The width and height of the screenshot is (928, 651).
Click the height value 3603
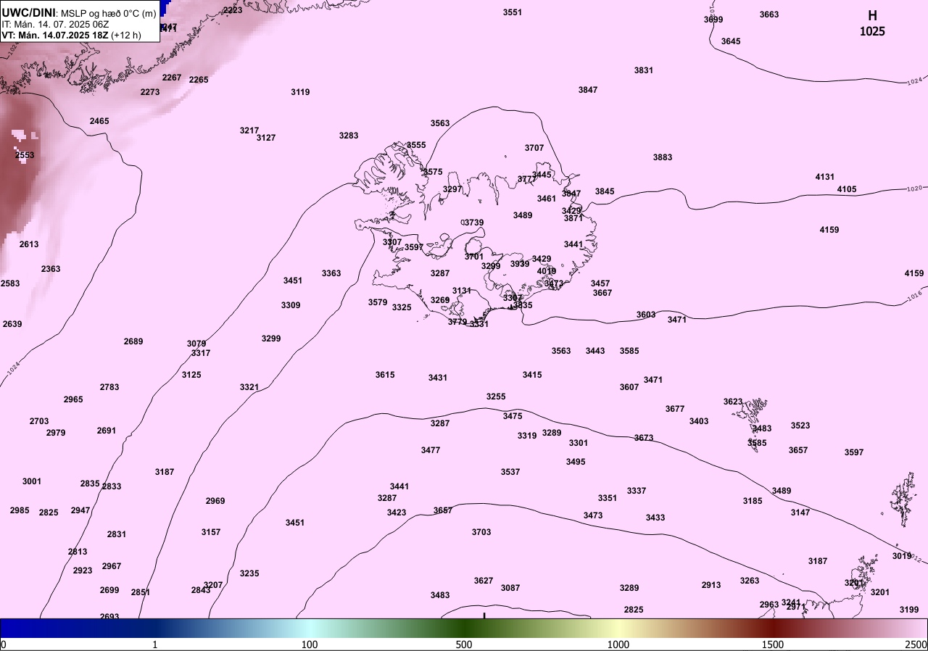pyautogui.click(x=646, y=315)
